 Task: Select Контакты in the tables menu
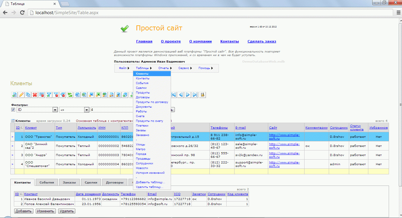click(x=152, y=78)
